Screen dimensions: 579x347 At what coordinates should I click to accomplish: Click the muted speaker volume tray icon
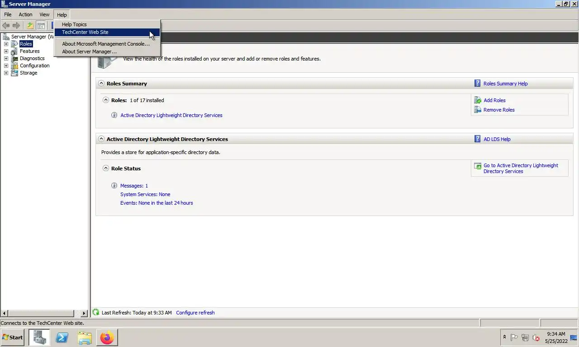(536, 338)
